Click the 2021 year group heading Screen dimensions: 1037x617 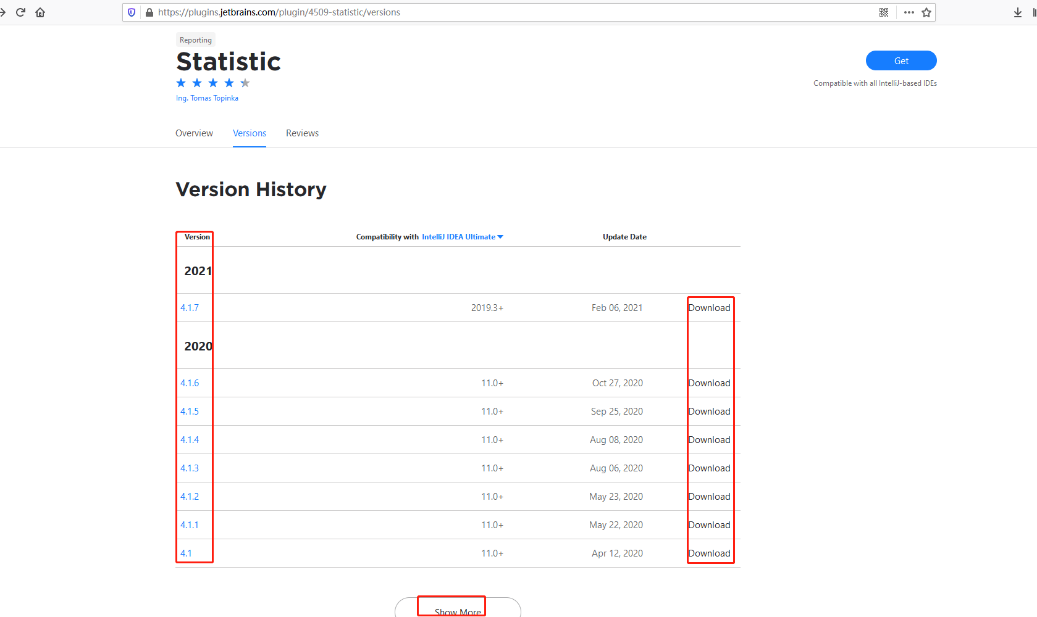[198, 271]
